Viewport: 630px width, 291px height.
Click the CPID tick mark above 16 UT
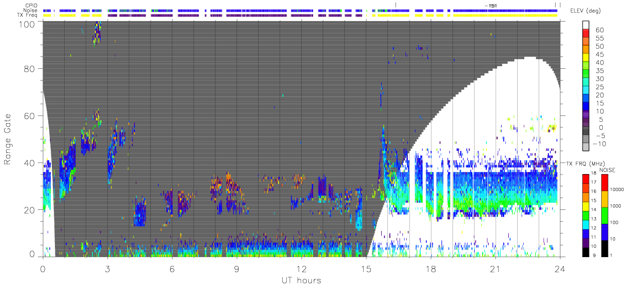396,5
